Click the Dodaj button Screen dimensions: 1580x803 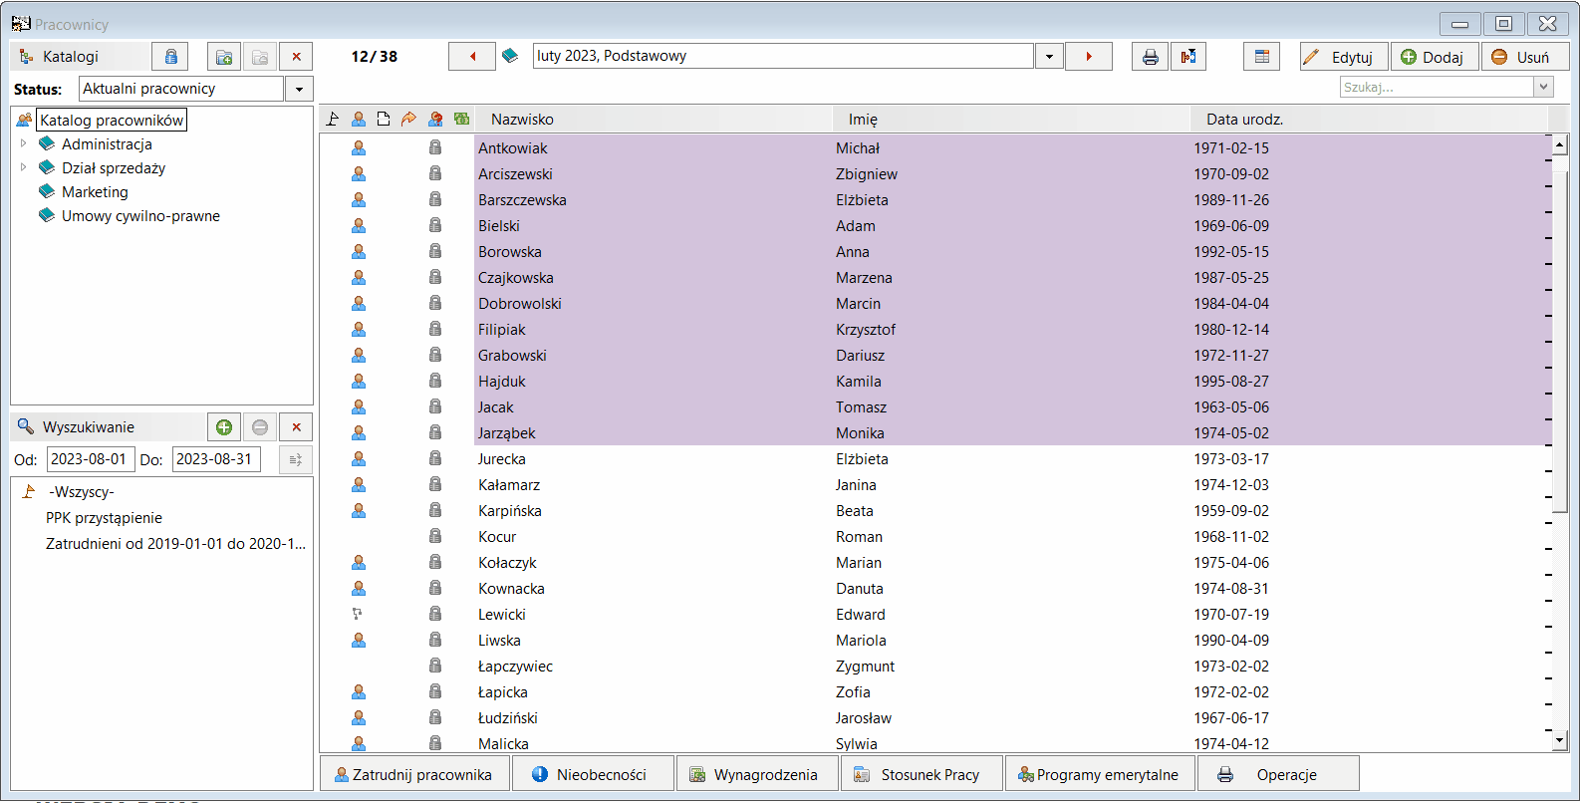click(1435, 57)
